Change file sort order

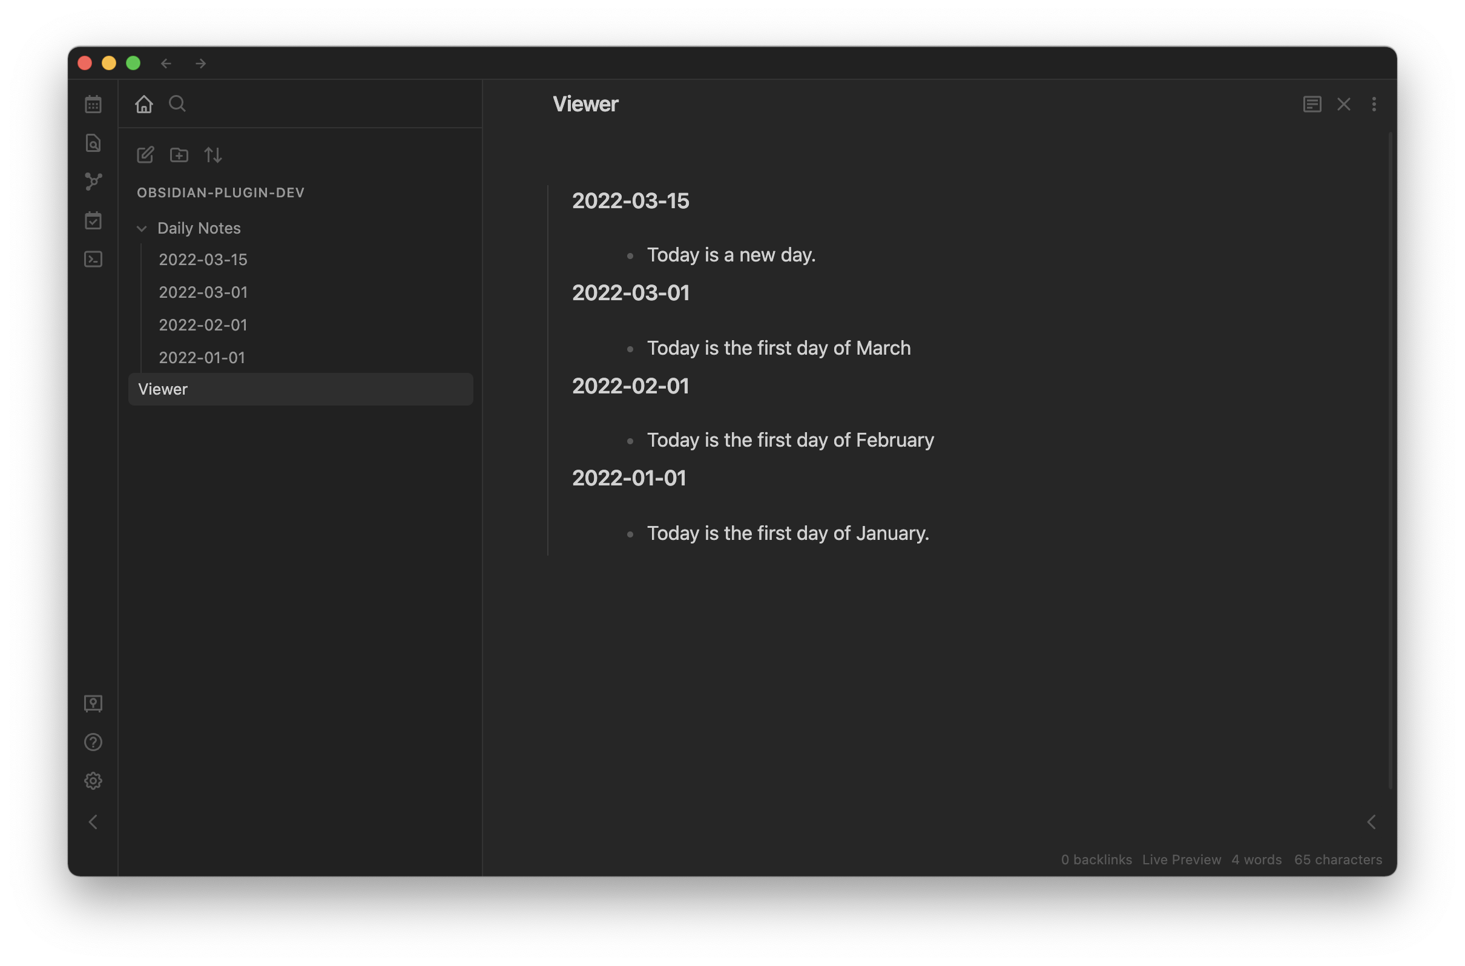click(x=213, y=154)
